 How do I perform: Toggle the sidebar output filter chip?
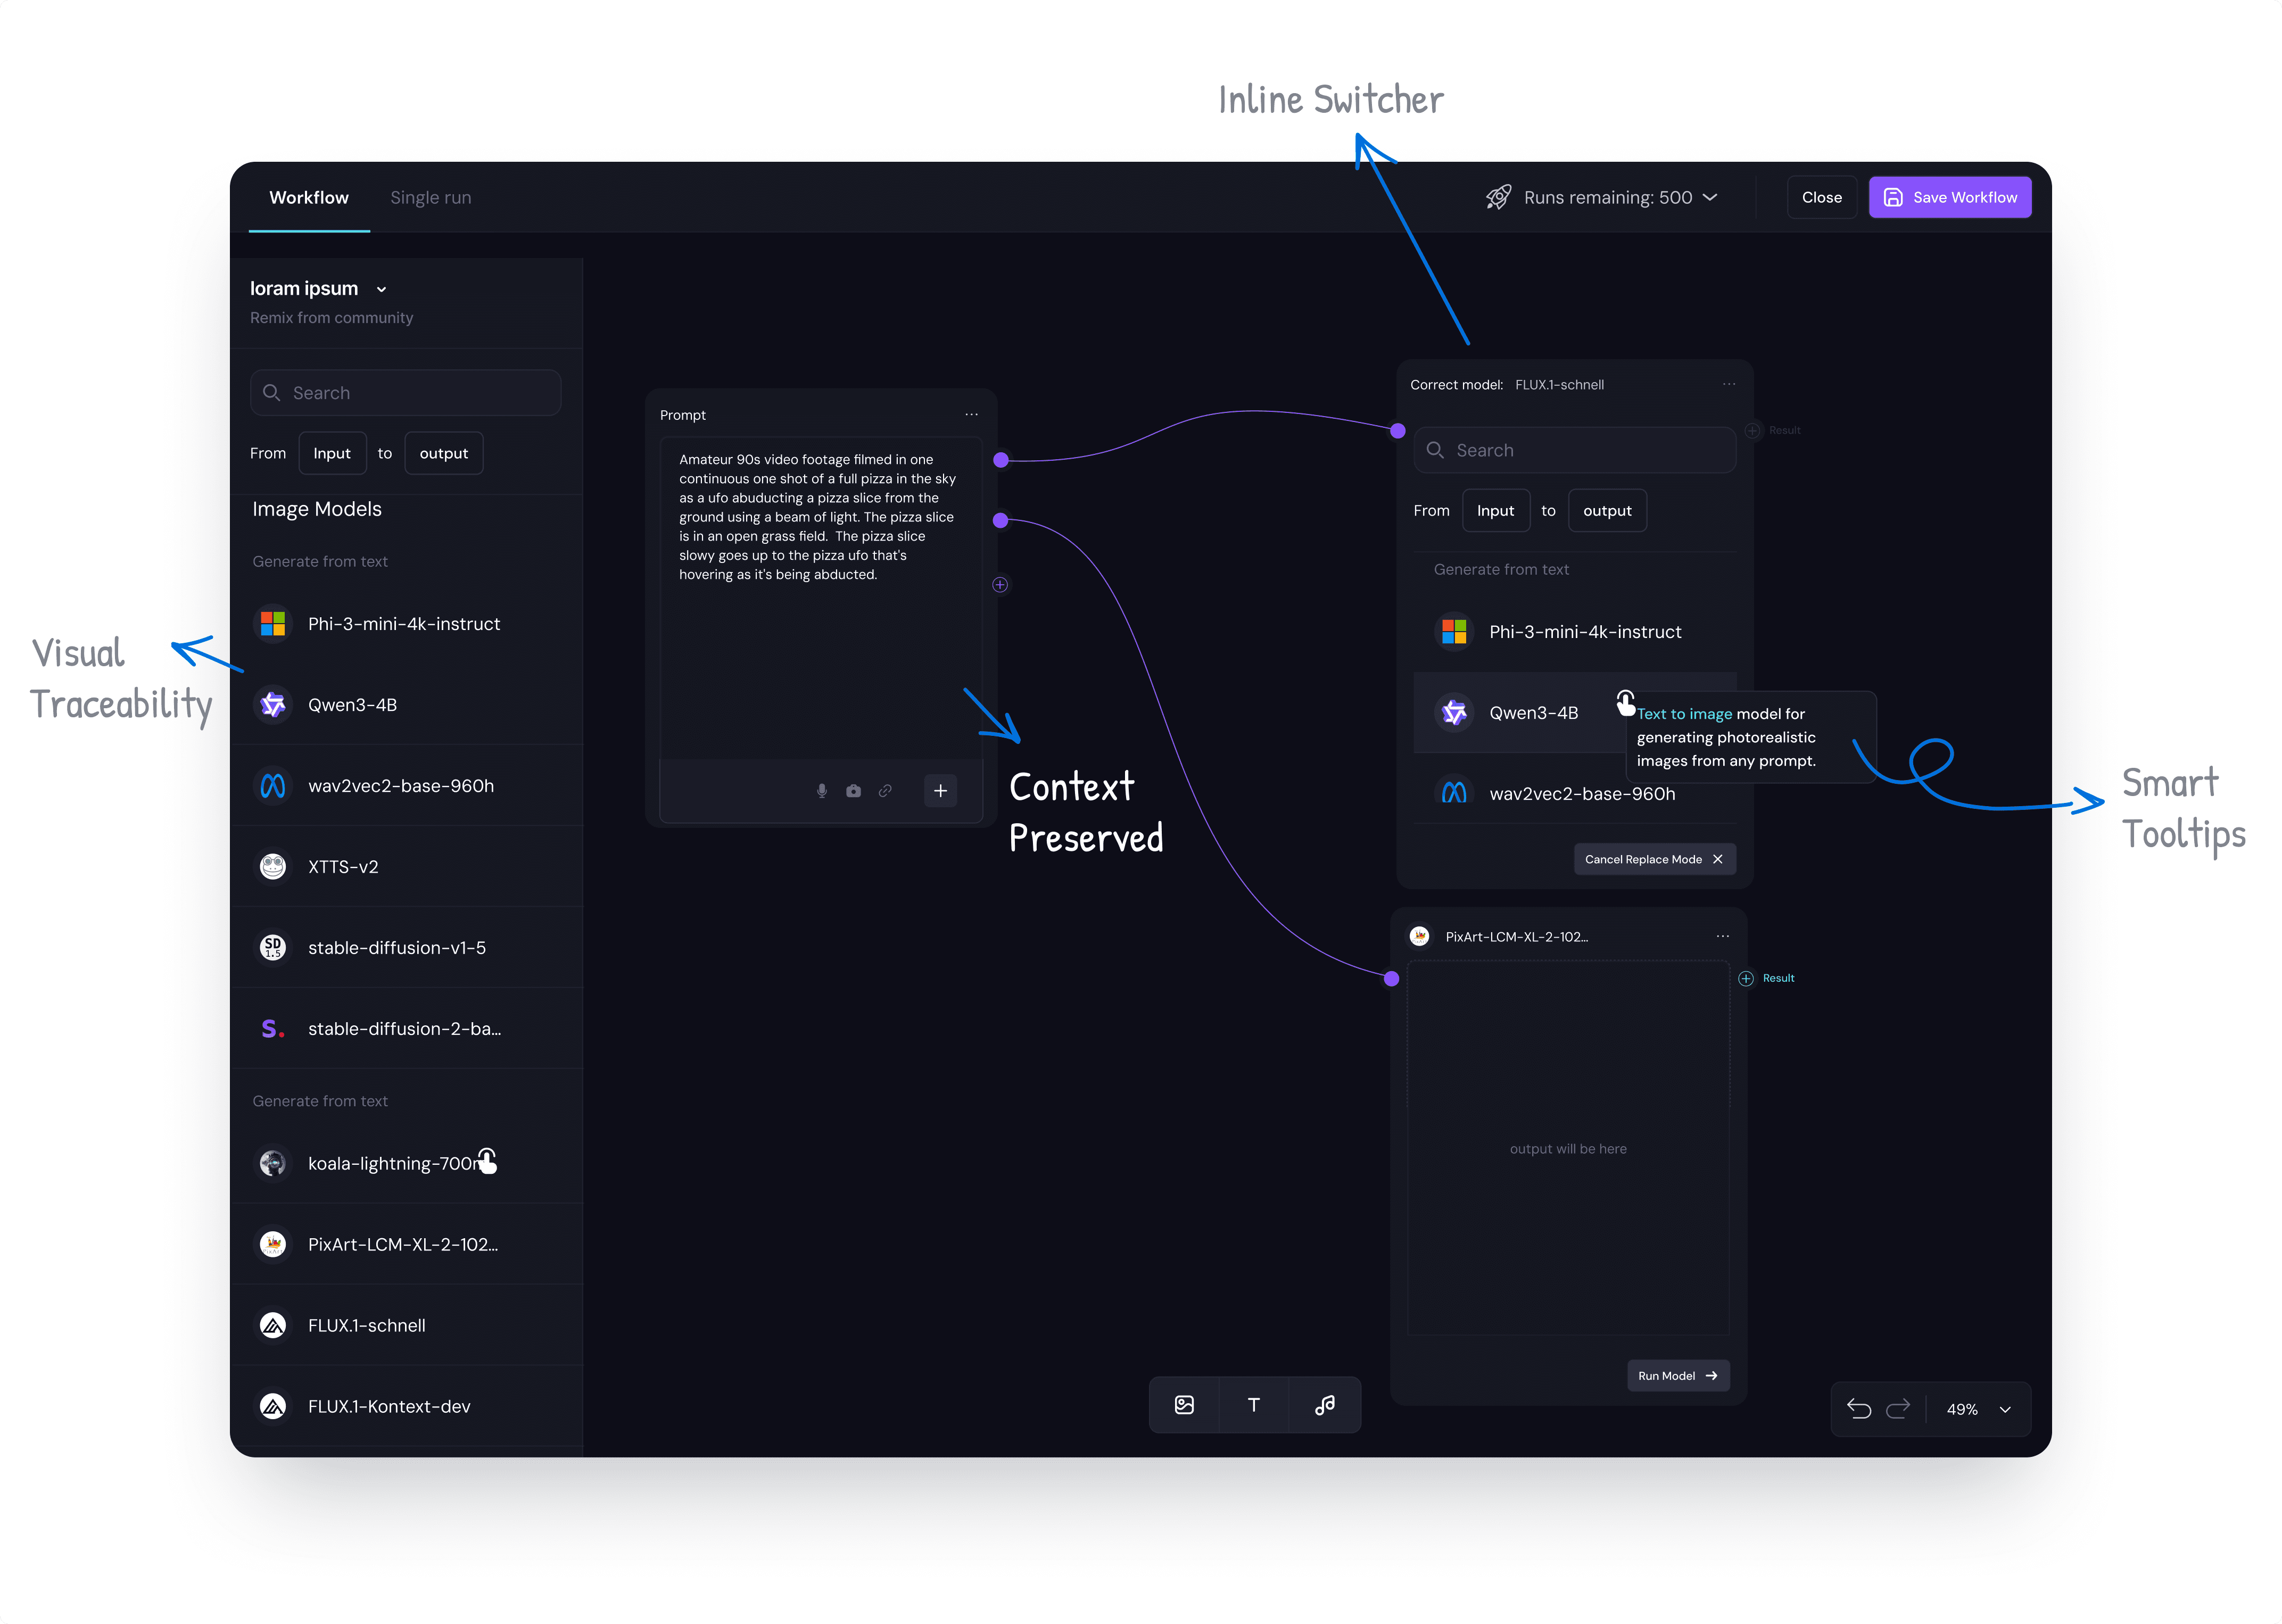point(443,453)
